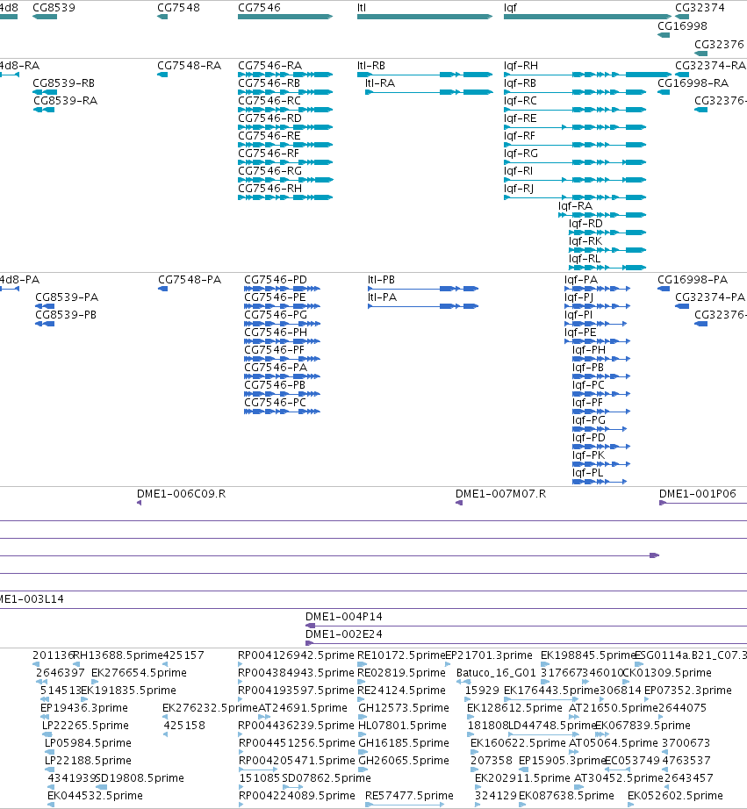Screen dimensions: 747x809
Task: Select the lqf-PI protein glyph
Action: click(x=596, y=324)
